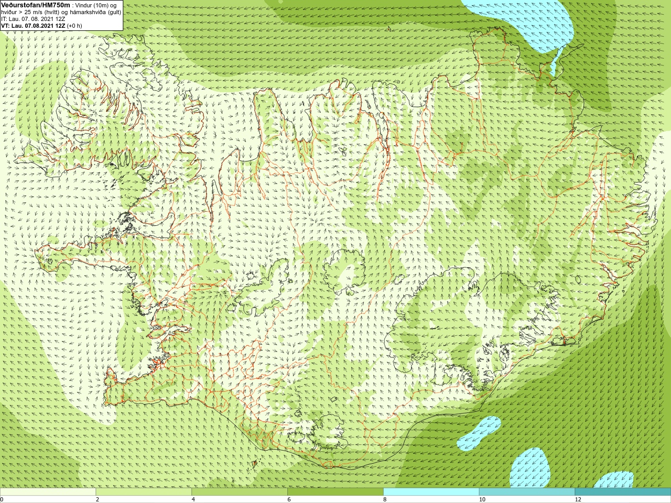
Task: Click the dark green 6–8 legend swatch
Action: coord(335,492)
